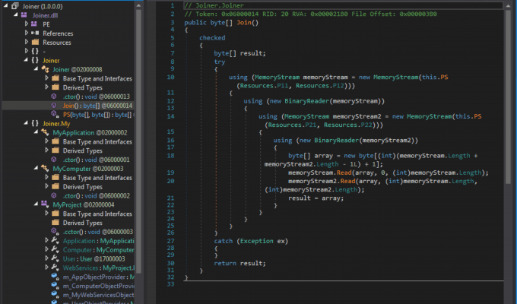The image size is (517, 304).
Task: Click the m_AppObjectProvider field icon
Action: 55,277
